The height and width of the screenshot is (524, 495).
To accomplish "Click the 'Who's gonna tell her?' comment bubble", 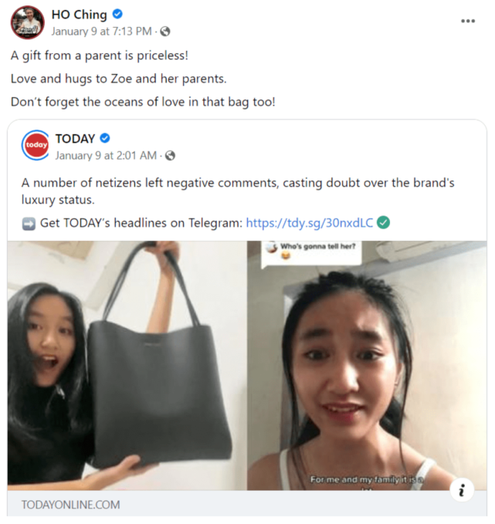I will [x=311, y=253].
